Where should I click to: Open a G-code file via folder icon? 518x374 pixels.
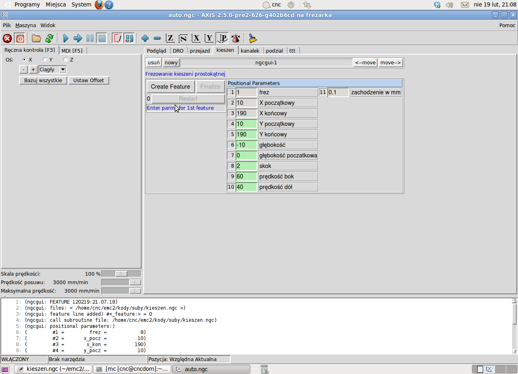coord(36,38)
